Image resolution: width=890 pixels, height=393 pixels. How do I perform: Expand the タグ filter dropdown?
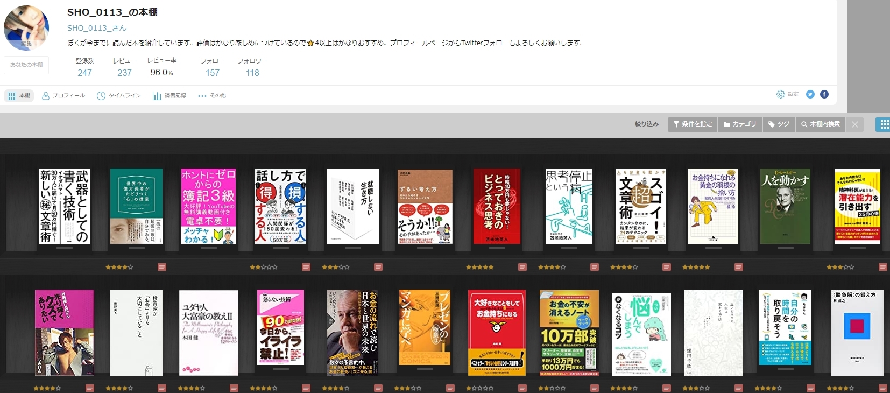click(779, 124)
